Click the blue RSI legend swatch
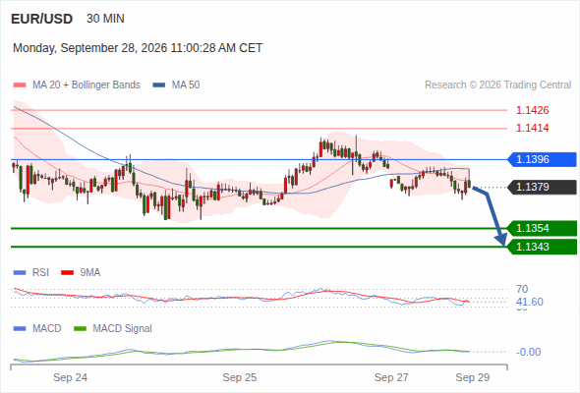 (20, 273)
